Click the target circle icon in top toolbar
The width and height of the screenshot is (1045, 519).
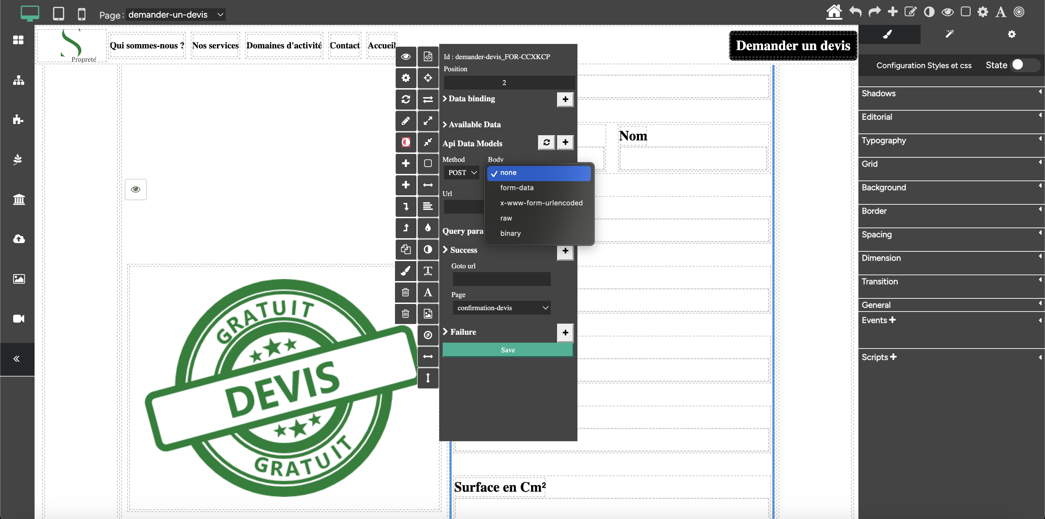[1019, 12]
